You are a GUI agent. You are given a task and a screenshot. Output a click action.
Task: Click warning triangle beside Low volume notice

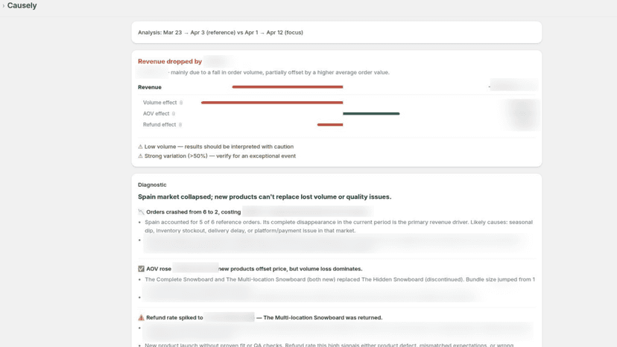141,147
